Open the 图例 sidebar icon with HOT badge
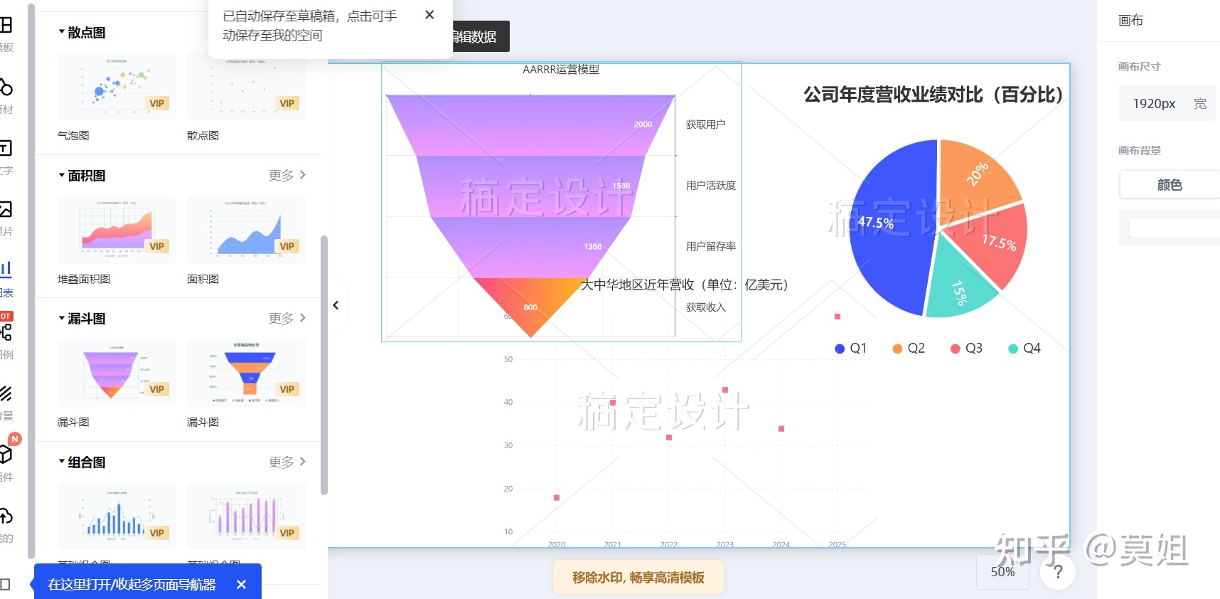The height and width of the screenshot is (599, 1220). point(6,332)
